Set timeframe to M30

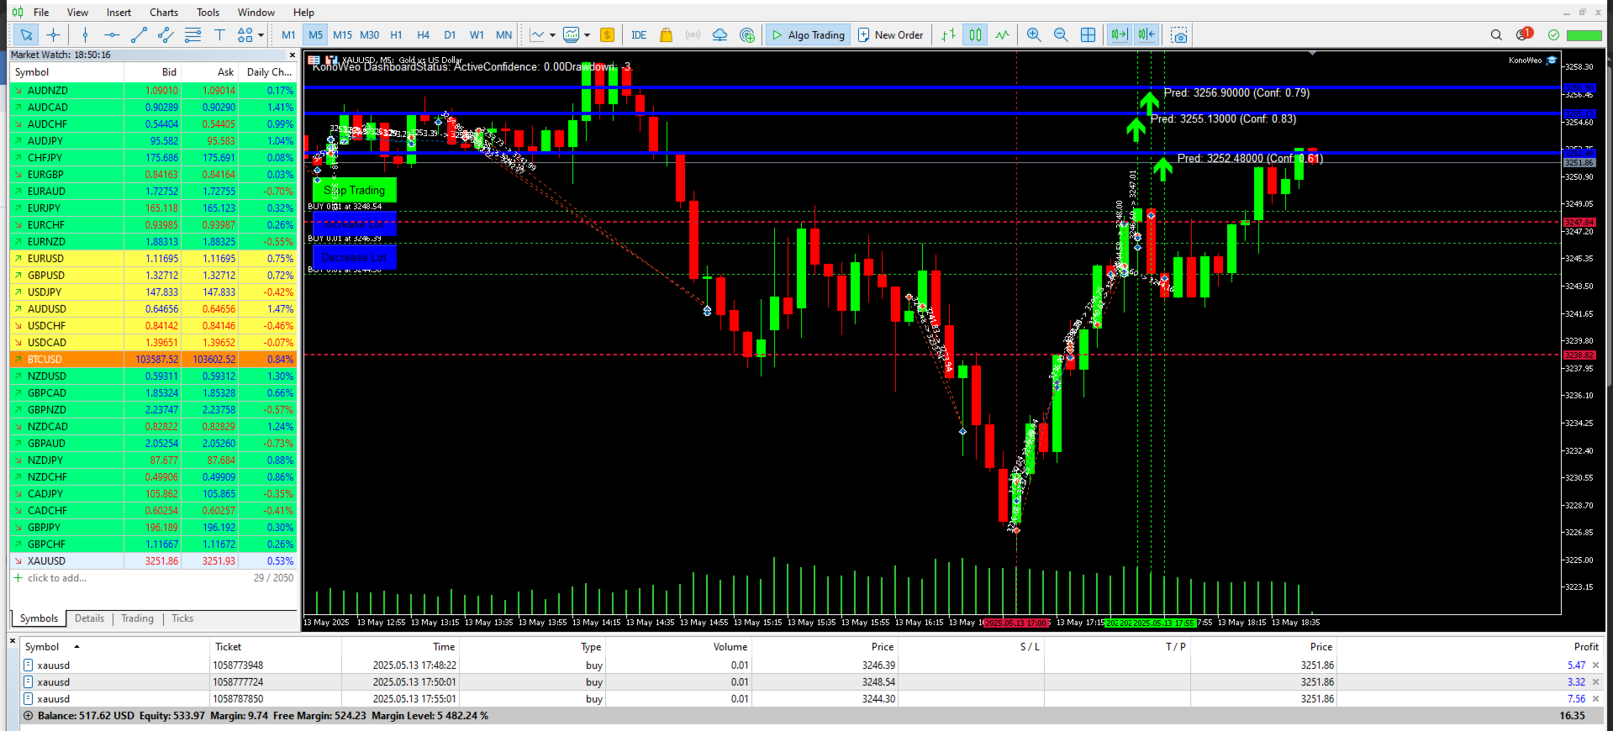tap(369, 35)
